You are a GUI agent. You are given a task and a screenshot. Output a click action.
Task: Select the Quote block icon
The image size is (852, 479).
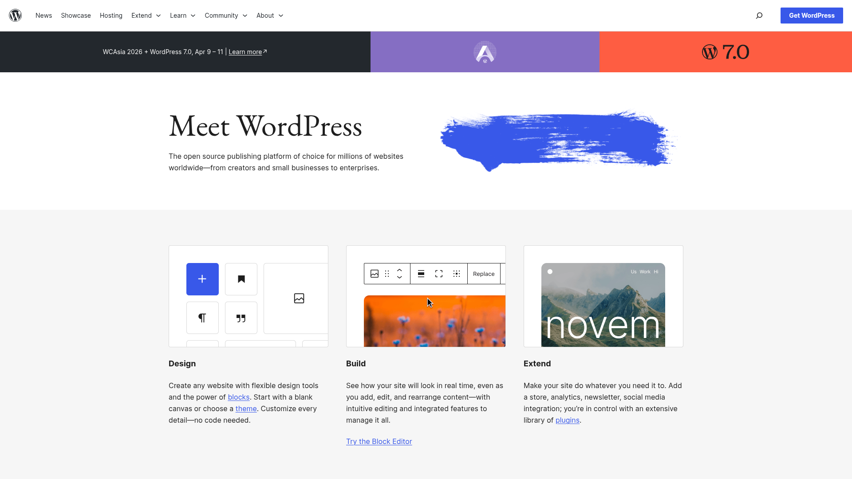click(x=241, y=318)
